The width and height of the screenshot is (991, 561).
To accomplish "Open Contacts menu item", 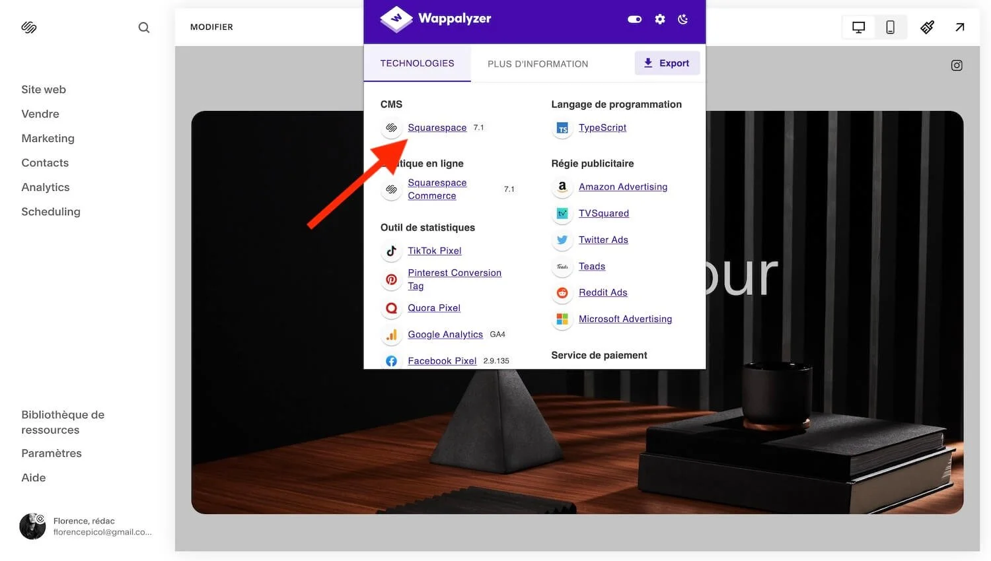I will (x=45, y=162).
